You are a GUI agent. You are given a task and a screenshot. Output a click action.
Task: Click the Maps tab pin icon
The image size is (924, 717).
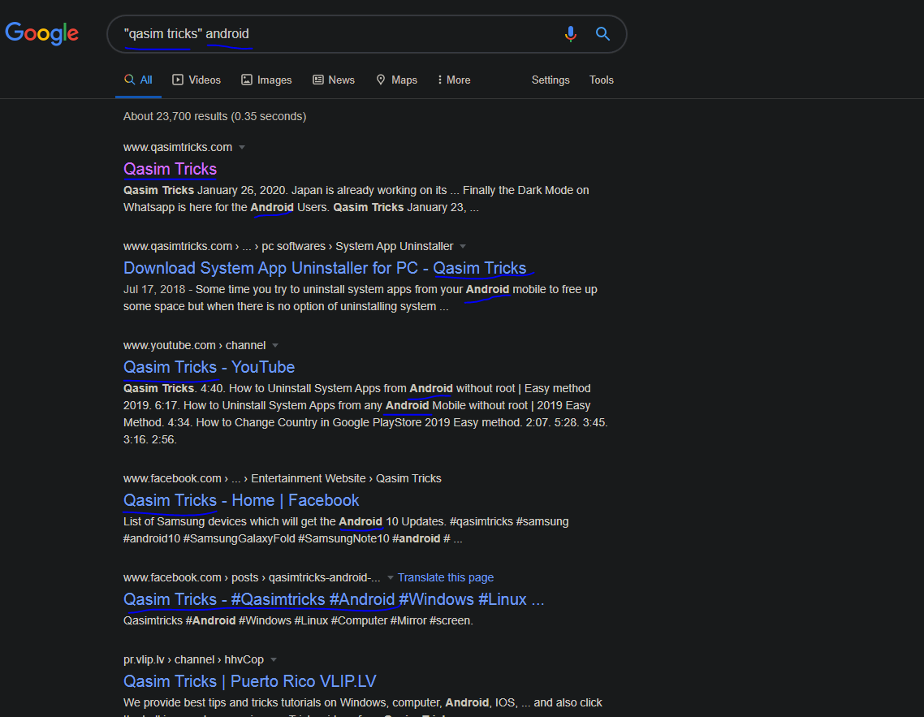[x=381, y=80]
